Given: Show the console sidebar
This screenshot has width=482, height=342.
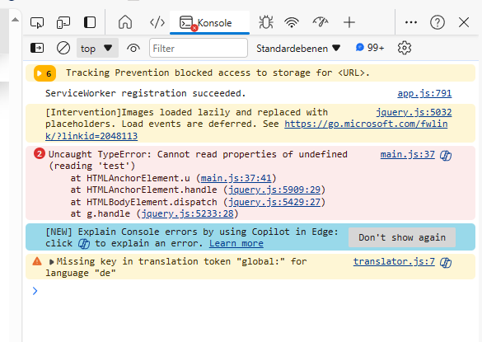Looking at the screenshot, I should (37, 48).
